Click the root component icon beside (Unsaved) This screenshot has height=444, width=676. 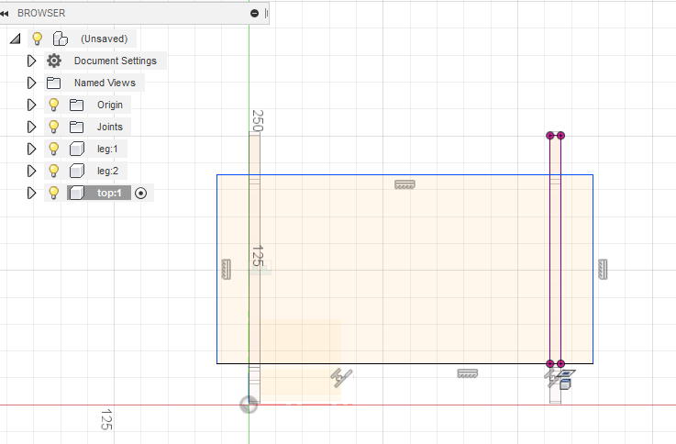[61, 39]
